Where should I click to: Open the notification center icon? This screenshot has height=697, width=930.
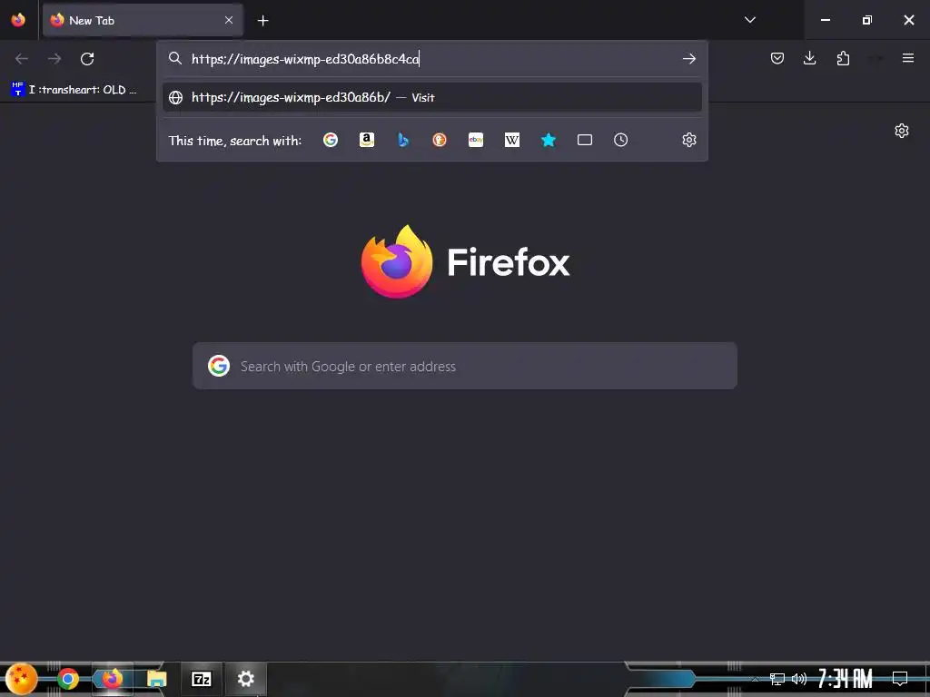click(x=900, y=679)
